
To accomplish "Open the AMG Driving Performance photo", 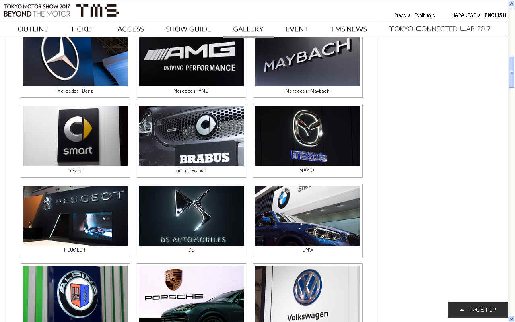I will point(192,62).
